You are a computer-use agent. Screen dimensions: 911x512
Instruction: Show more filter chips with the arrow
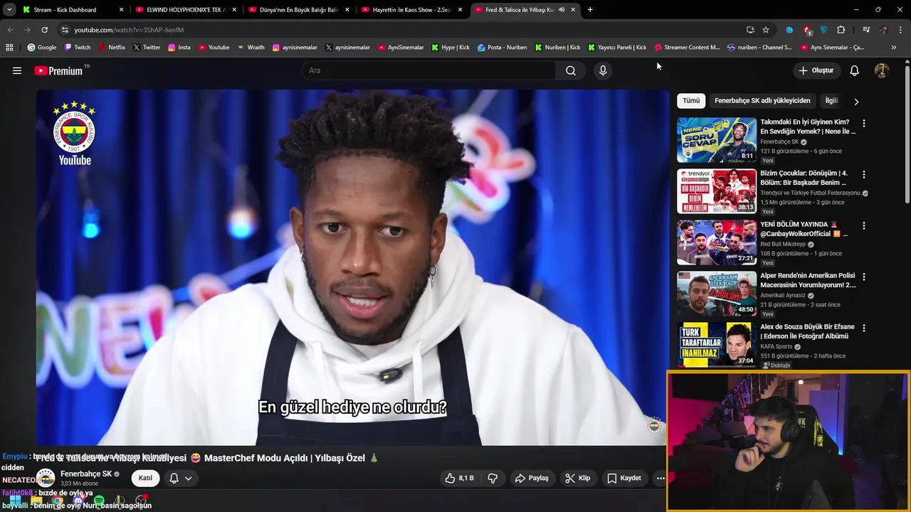point(856,101)
